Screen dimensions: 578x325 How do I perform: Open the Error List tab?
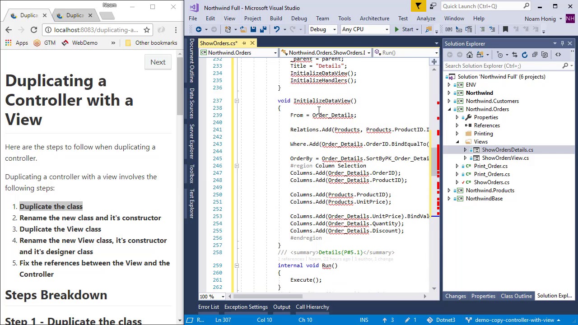pos(209,307)
